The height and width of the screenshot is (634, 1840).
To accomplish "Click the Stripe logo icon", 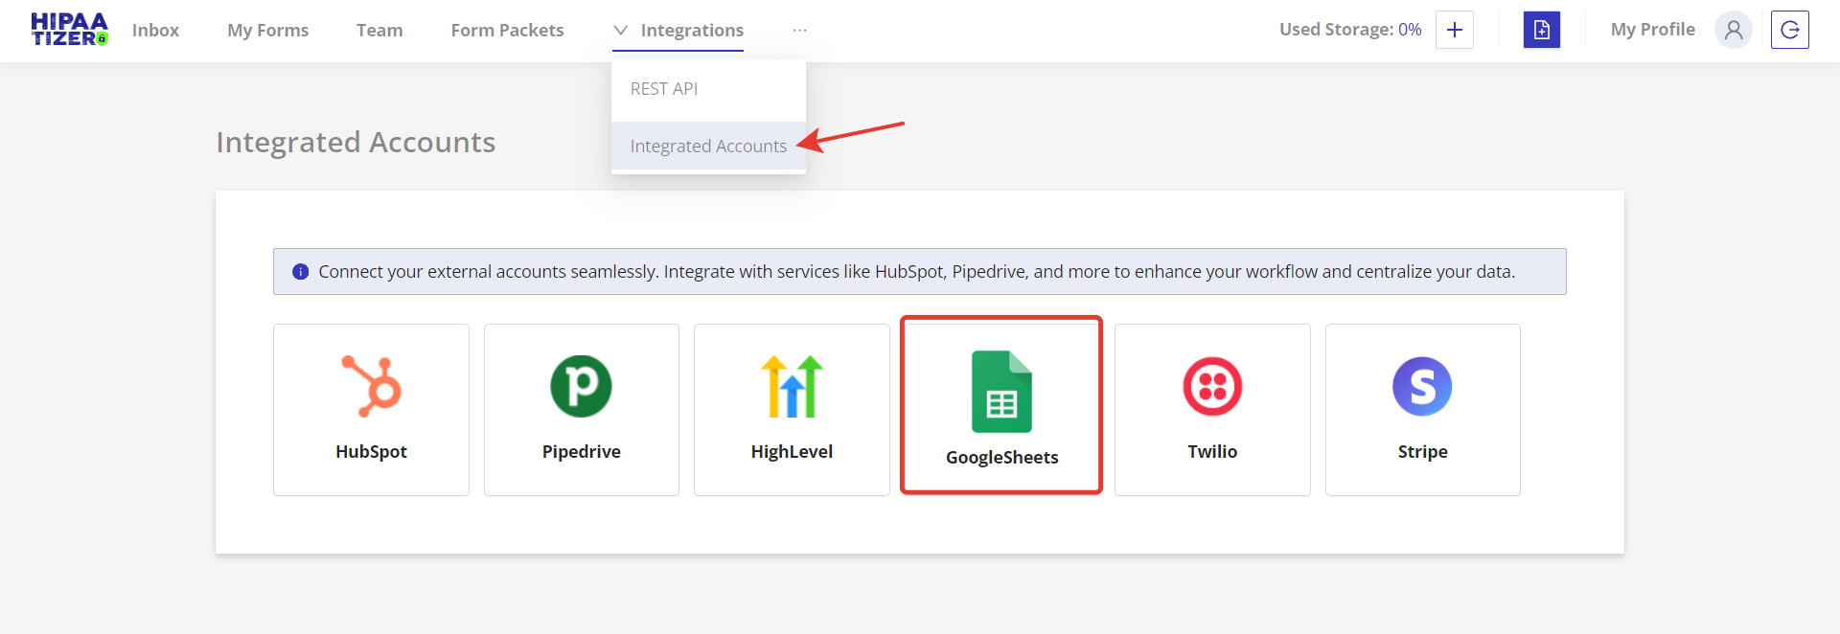I will tap(1422, 386).
